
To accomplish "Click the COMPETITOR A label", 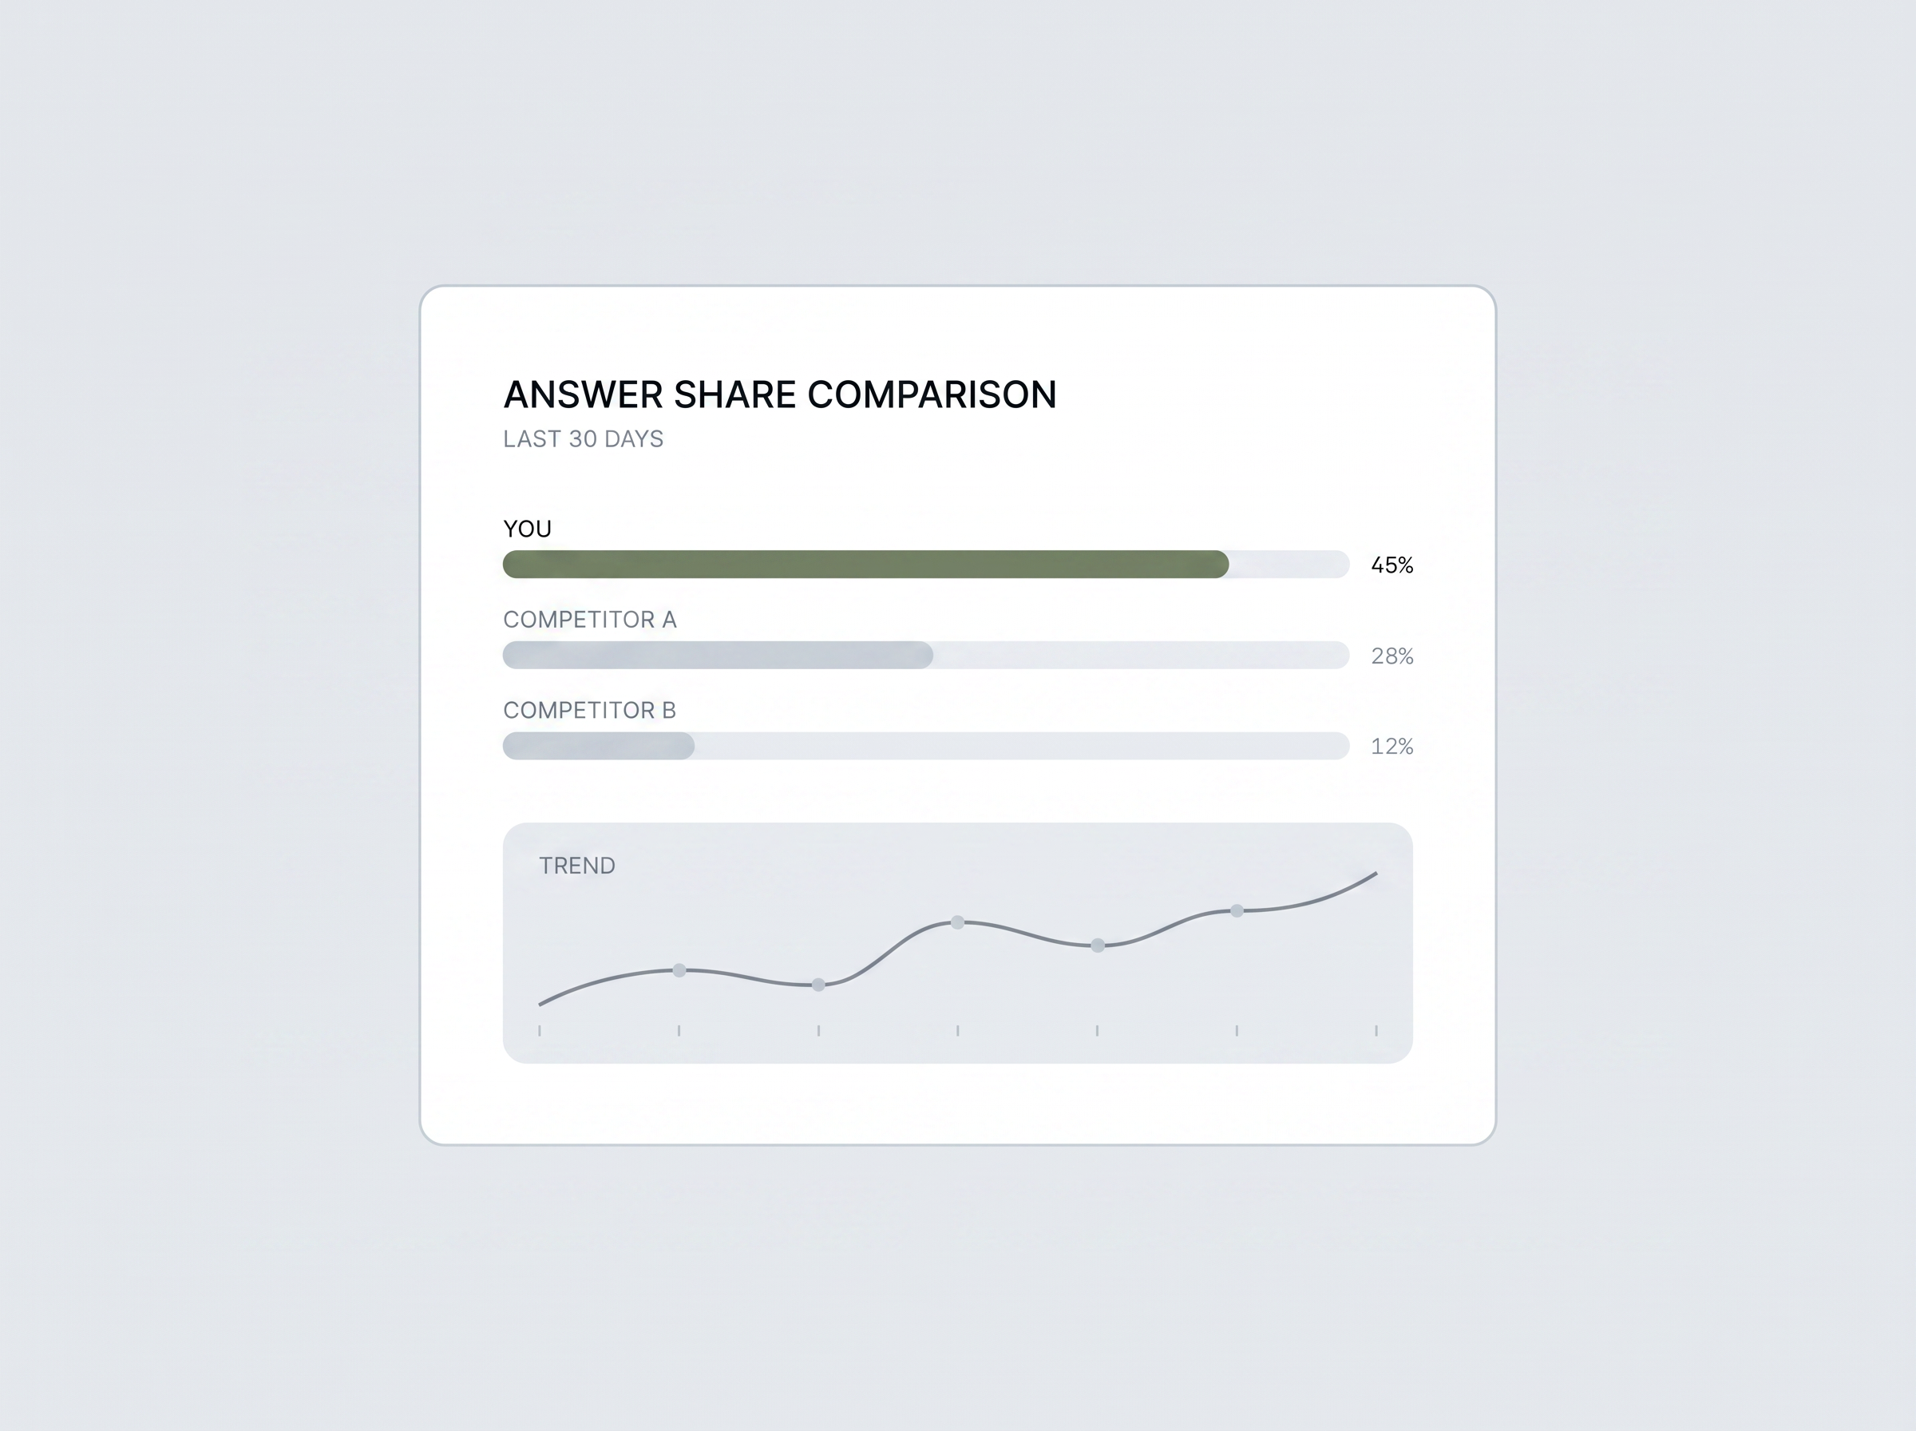I will [x=590, y=620].
